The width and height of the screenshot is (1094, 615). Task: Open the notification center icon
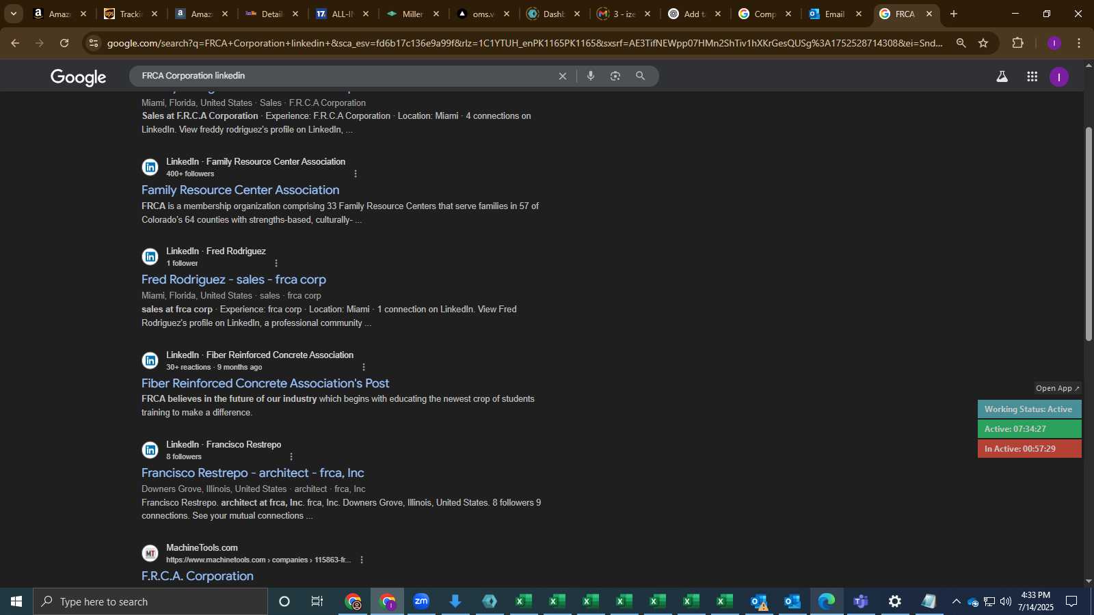(x=1071, y=601)
